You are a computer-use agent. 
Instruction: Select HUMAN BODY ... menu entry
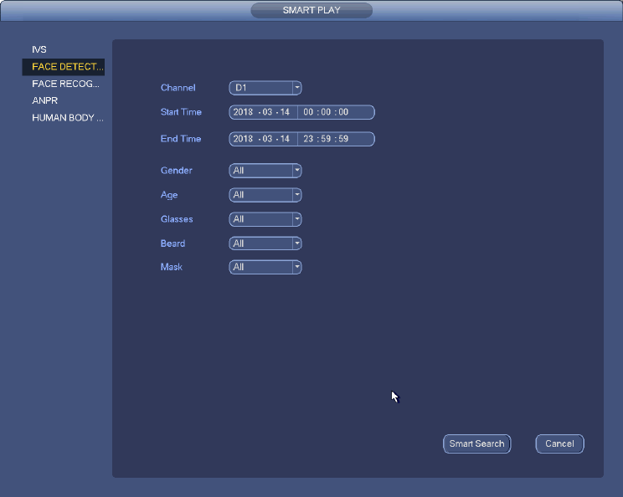point(68,117)
